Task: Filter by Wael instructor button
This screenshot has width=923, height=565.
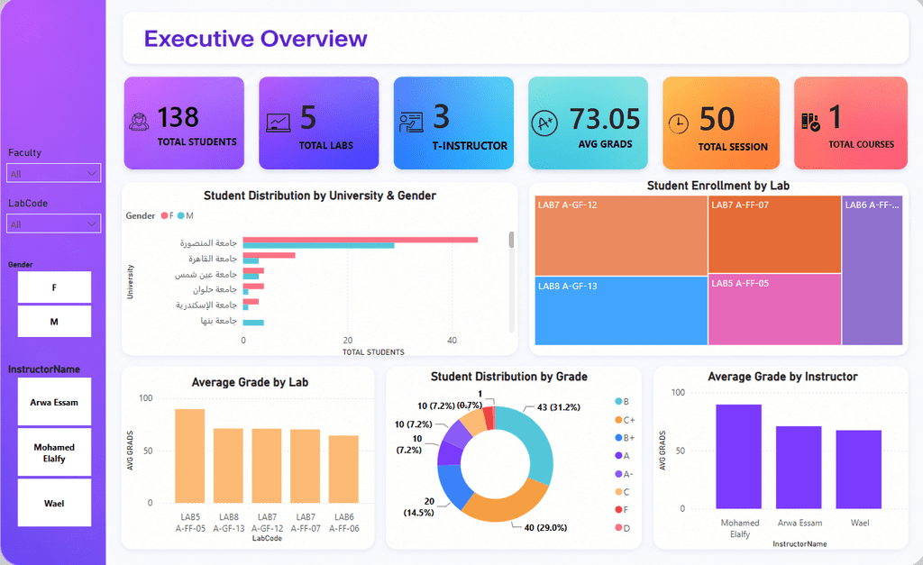Action: pyautogui.click(x=54, y=503)
